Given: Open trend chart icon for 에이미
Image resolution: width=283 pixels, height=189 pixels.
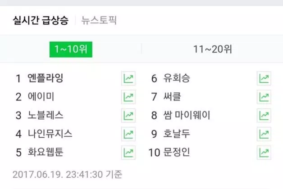Looking at the screenshot, I should 128,97.
